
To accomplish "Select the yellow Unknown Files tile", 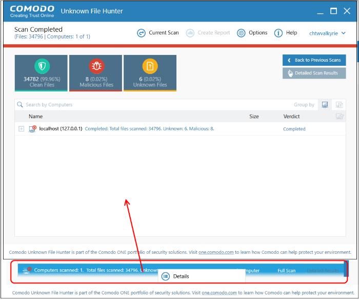I will 150,73.
